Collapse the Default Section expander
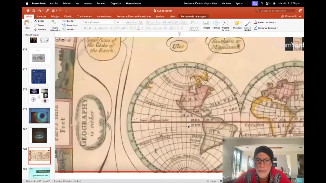Screen dimensions: 326x183 [x=24, y=35]
